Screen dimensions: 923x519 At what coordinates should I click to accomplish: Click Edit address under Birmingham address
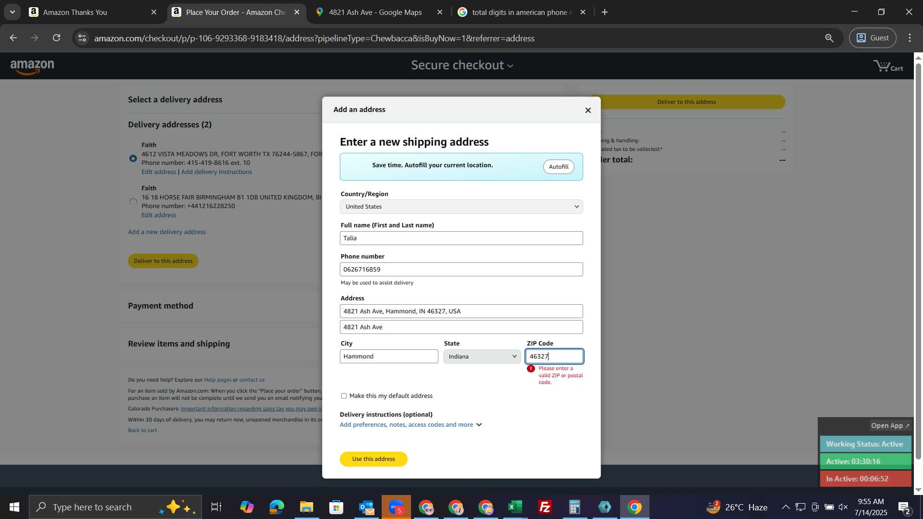tap(159, 215)
